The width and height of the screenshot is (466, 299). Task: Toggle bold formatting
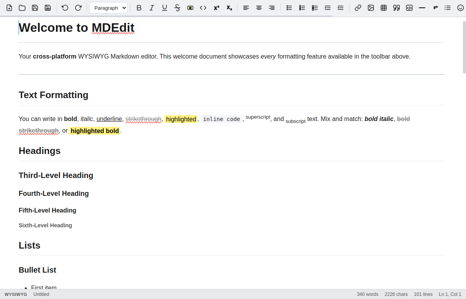tap(139, 8)
